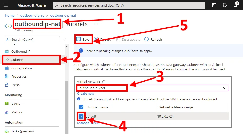Open the Virtual network dropdown

[152, 88]
